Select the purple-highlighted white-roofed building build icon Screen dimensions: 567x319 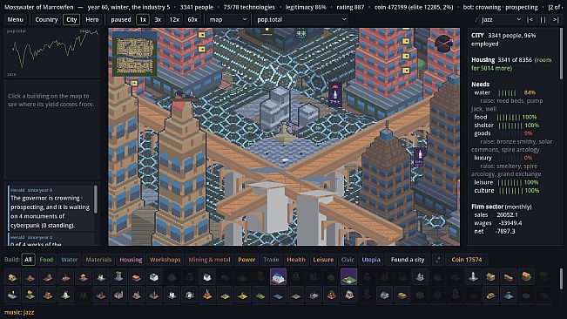278,277
